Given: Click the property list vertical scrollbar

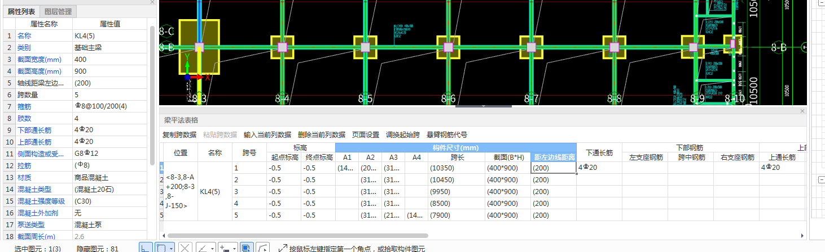Looking at the screenshot, I should tap(152, 96).
